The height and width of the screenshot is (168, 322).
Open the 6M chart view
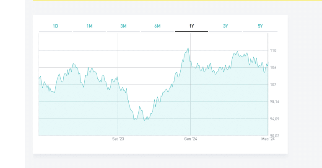tap(157, 26)
